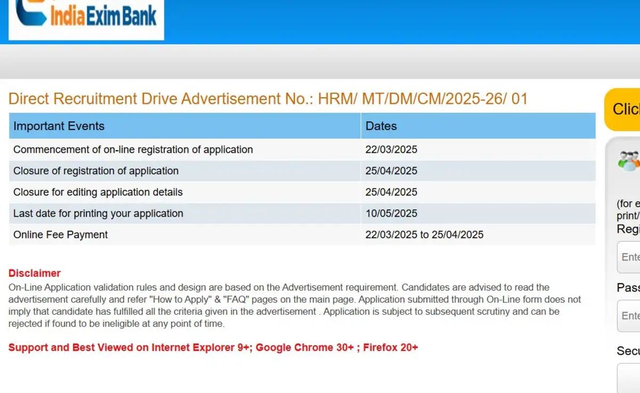Click the Last date for printing row label
The image size is (640, 393).
(x=98, y=214)
